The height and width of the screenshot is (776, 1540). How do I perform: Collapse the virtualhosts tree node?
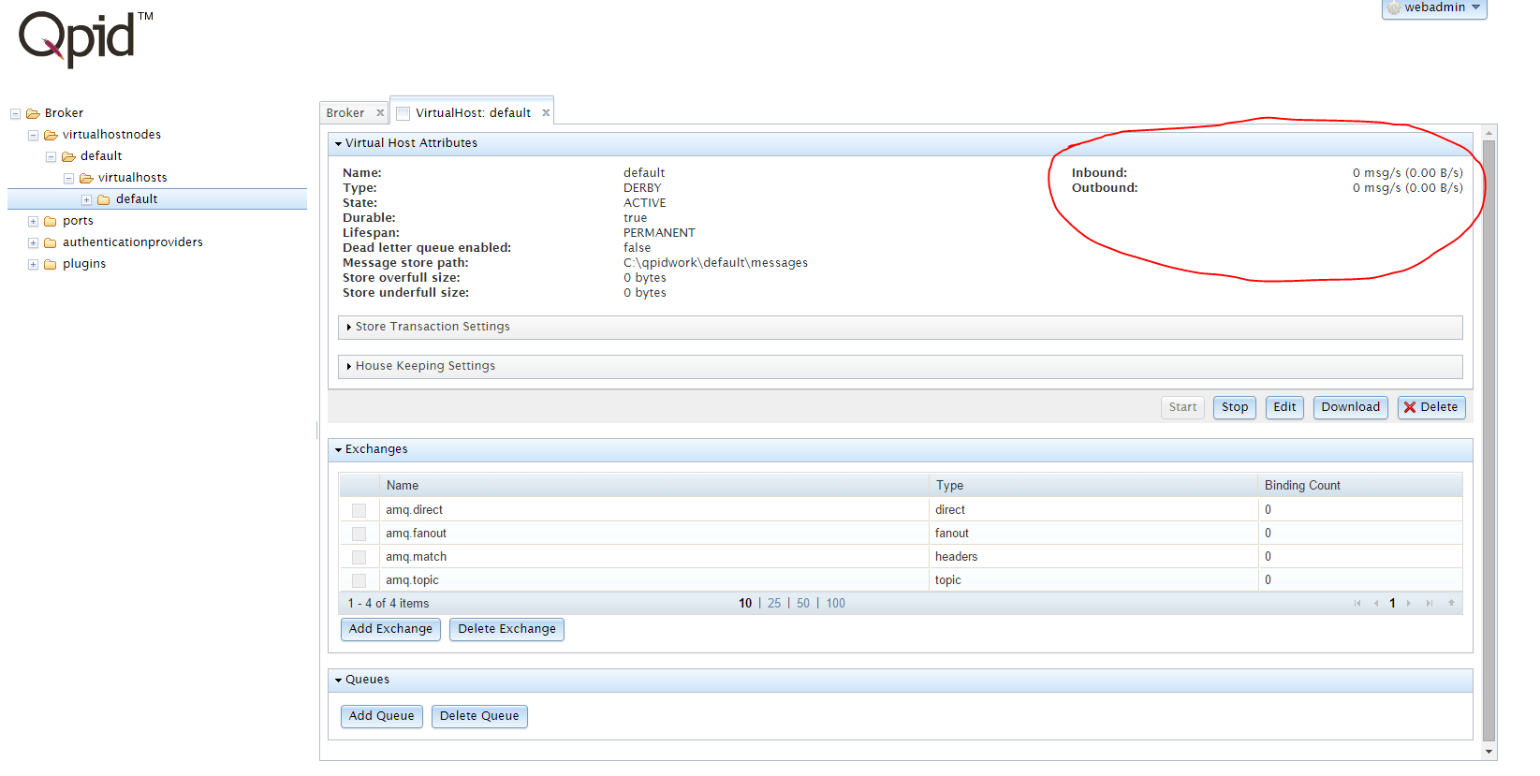(68, 179)
